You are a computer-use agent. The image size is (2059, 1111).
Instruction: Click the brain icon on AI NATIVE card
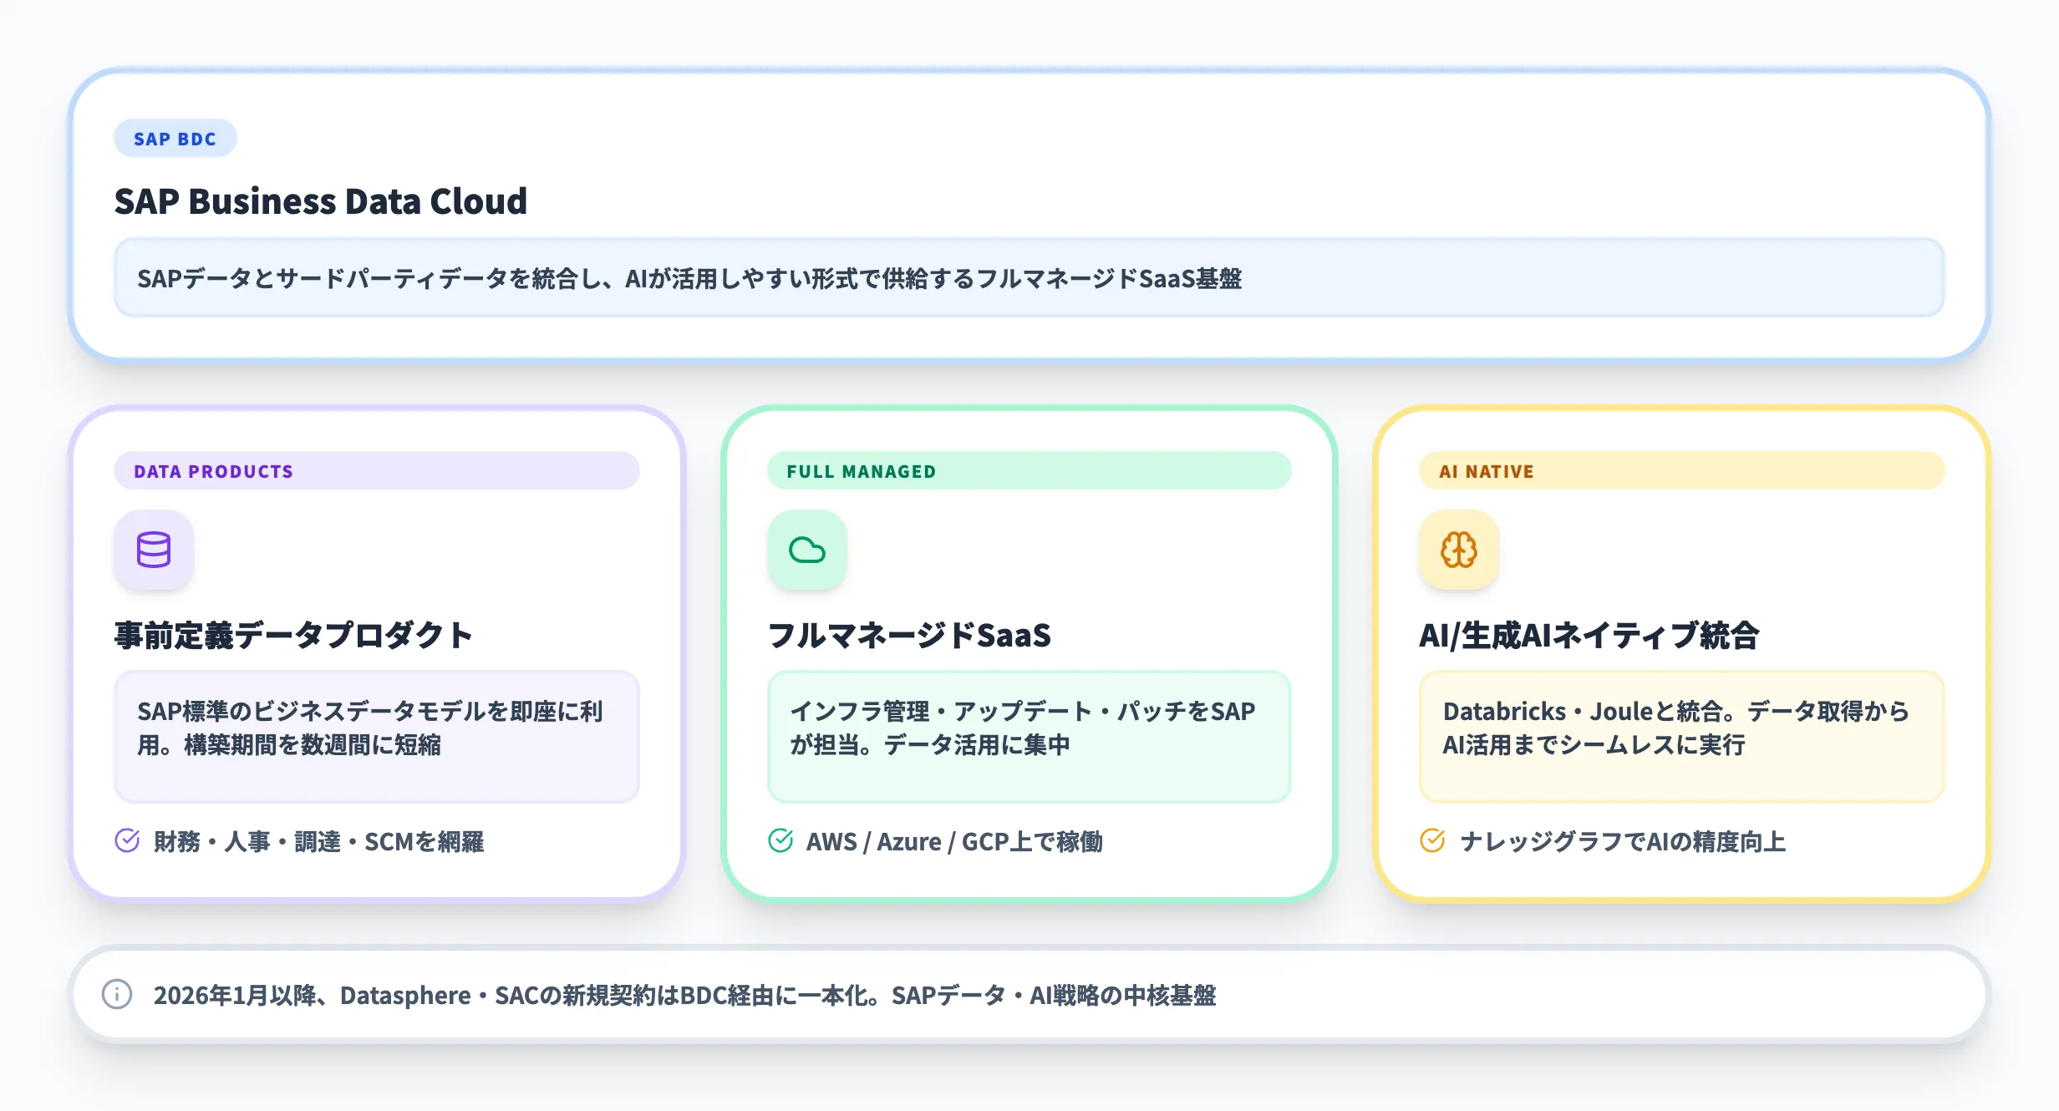tap(1459, 550)
